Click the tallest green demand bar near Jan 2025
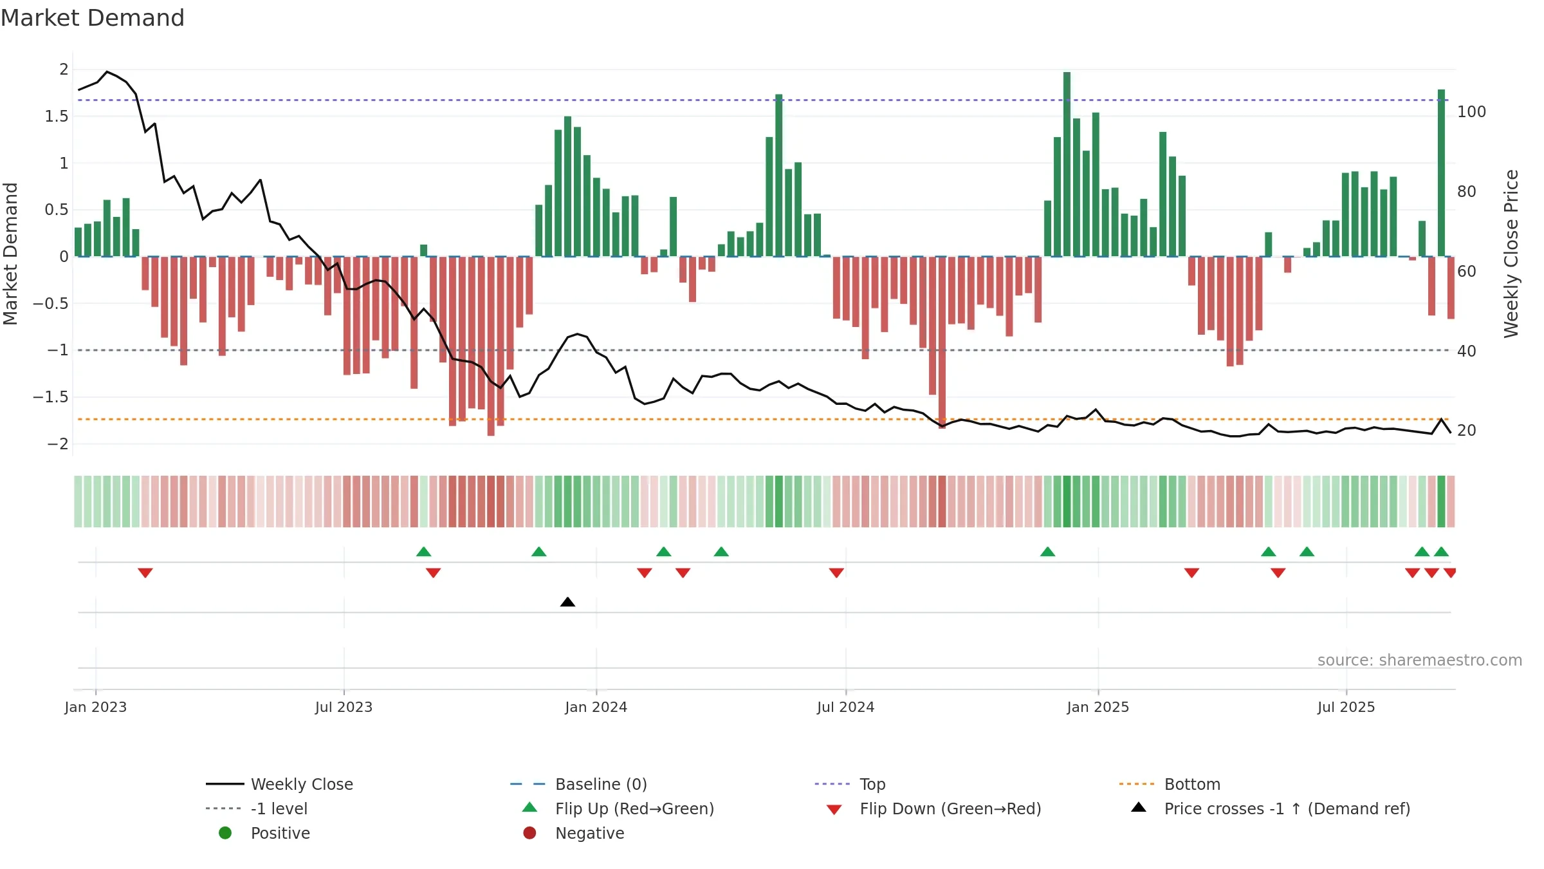Viewport: 1544px width, 869px height. (x=1067, y=164)
